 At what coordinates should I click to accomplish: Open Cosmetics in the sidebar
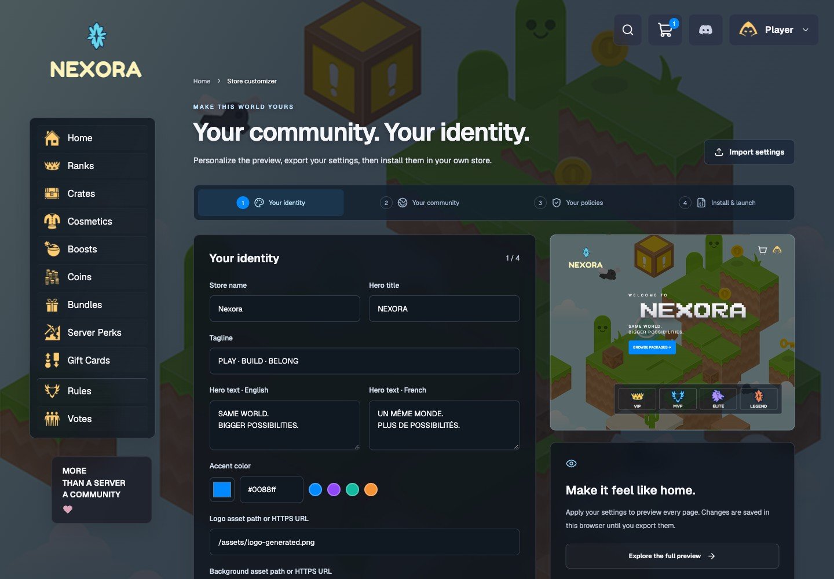93,221
